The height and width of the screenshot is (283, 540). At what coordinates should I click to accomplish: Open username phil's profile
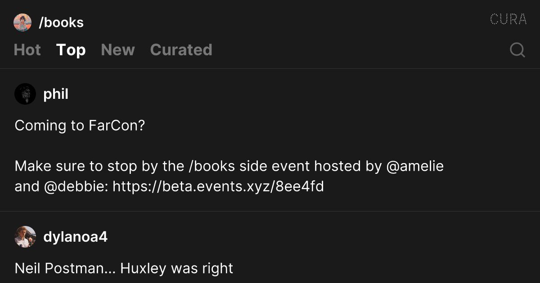tap(56, 94)
